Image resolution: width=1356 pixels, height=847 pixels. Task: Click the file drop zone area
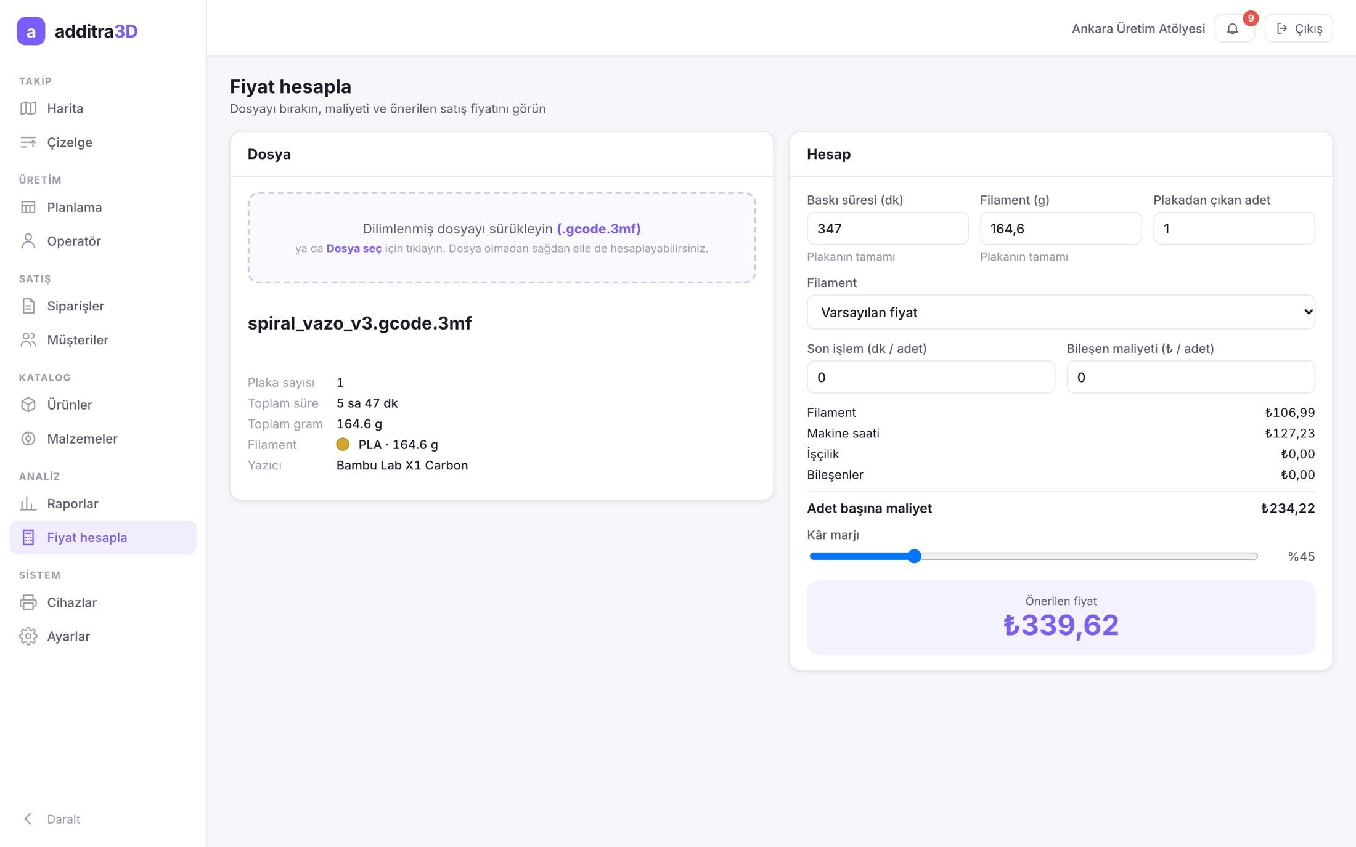(x=502, y=238)
